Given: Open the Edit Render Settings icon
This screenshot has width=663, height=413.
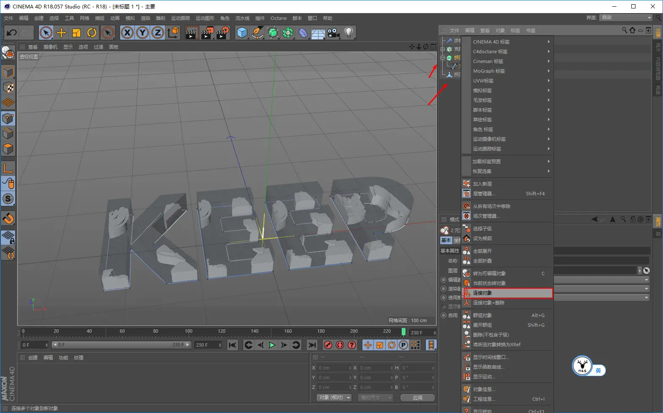Looking at the screenshot, I should [x=222, y=33].
